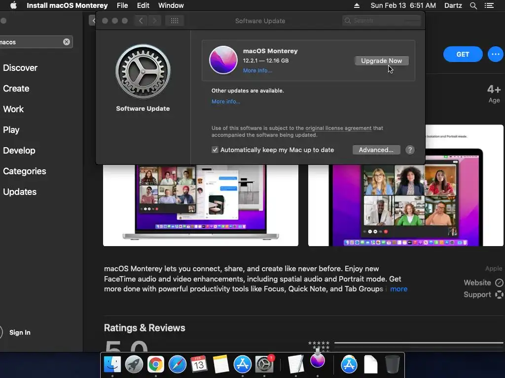Open TextEdit paper-and-pen icon in Dock
The image size is (505, 378).
(x=296, y=365)
